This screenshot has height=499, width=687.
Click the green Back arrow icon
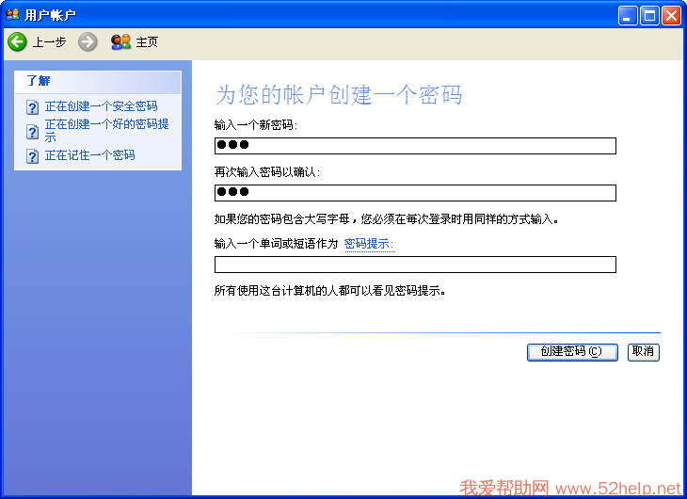coord(17,41)
